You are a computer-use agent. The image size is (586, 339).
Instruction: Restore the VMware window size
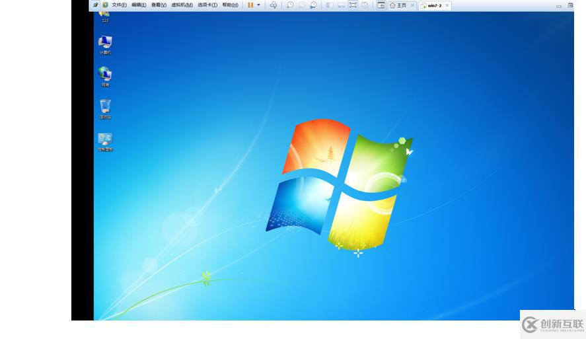[570, 5]
